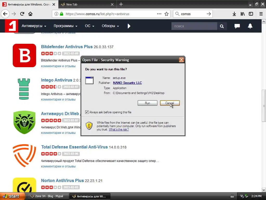Close the New Tab tab
Viewport: 266px width, 200px height.
pos(112,4)
